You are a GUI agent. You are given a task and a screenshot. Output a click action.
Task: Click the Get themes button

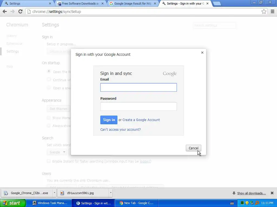pos(58,109)
